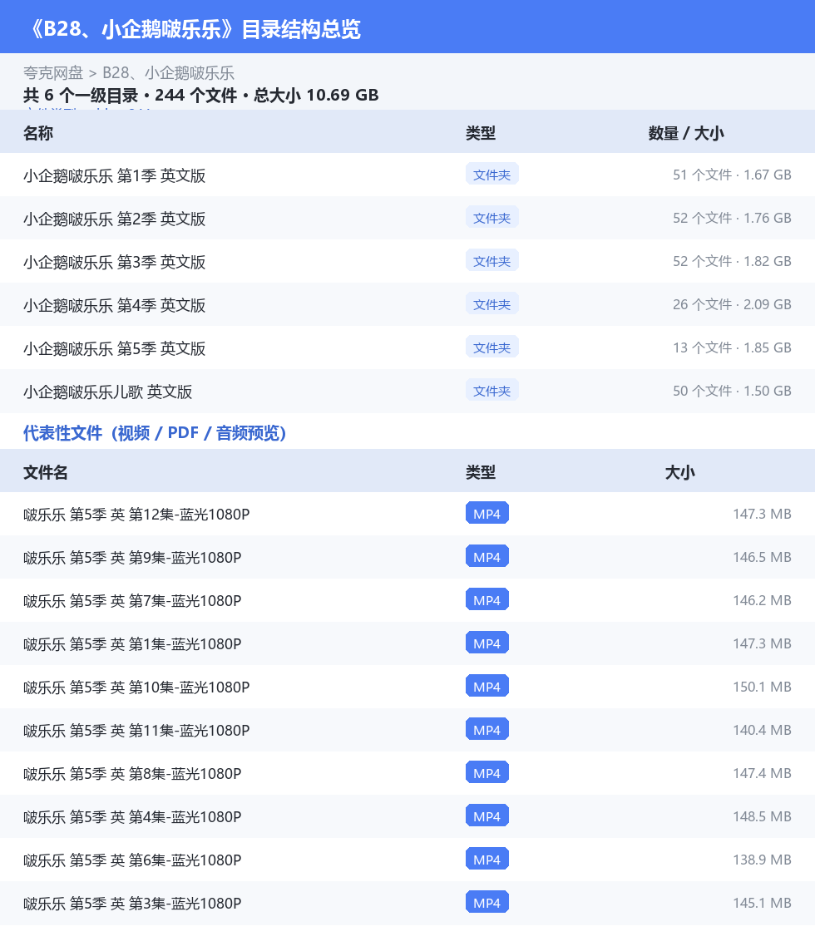Select the 146.5 MB size value
The image size is (815, 951).
point(762,557)
